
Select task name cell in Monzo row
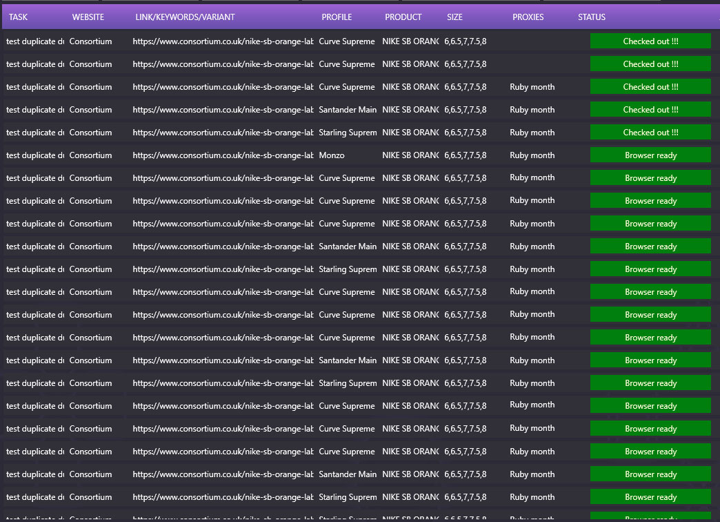35,155
